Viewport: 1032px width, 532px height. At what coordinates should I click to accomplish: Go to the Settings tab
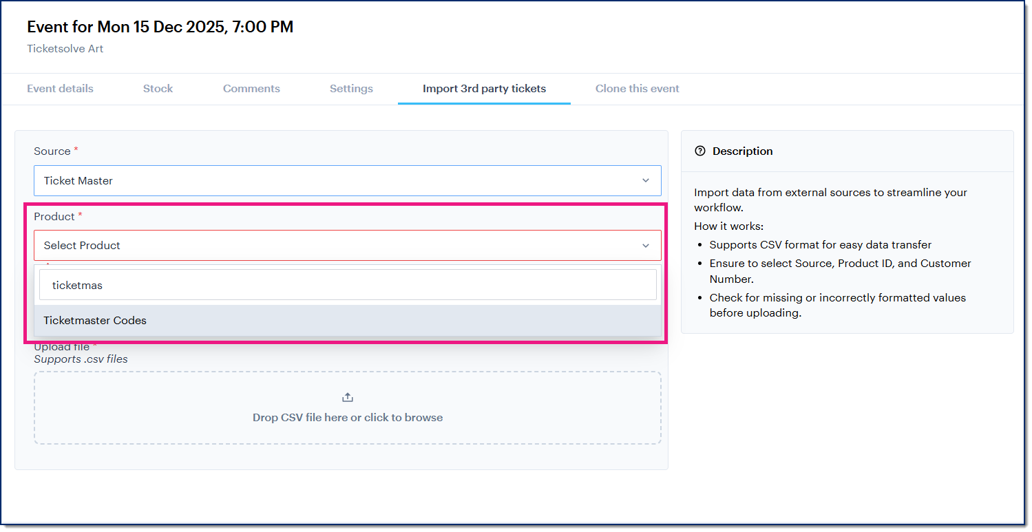[351, 89]
